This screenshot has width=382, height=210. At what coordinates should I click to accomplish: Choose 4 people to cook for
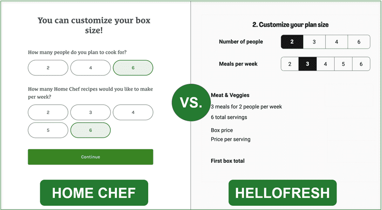click(x=91, y=68)
